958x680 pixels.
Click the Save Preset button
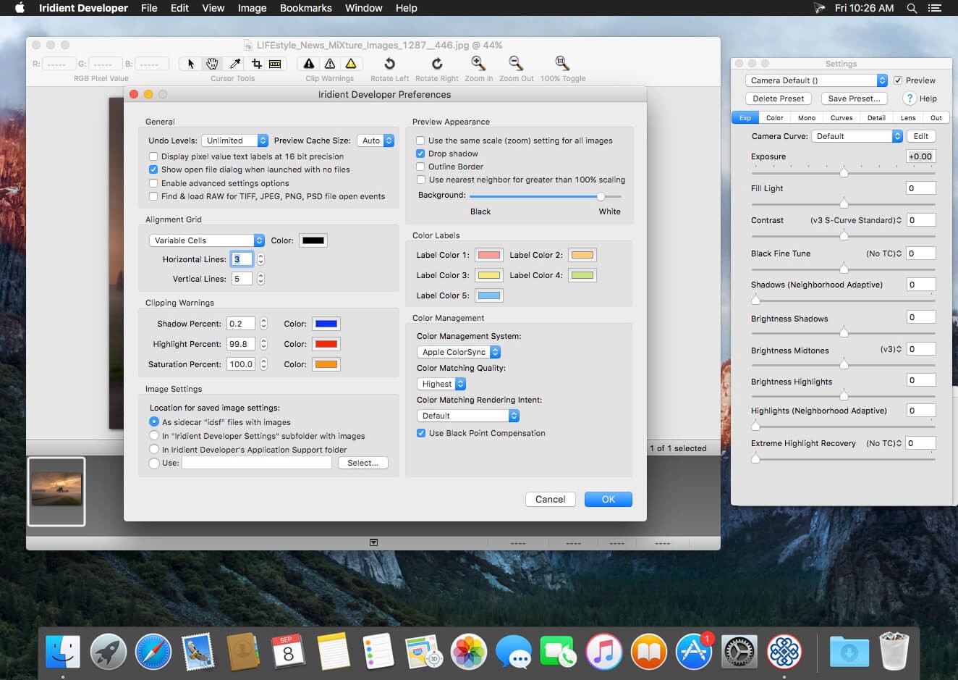pos(854,98)
